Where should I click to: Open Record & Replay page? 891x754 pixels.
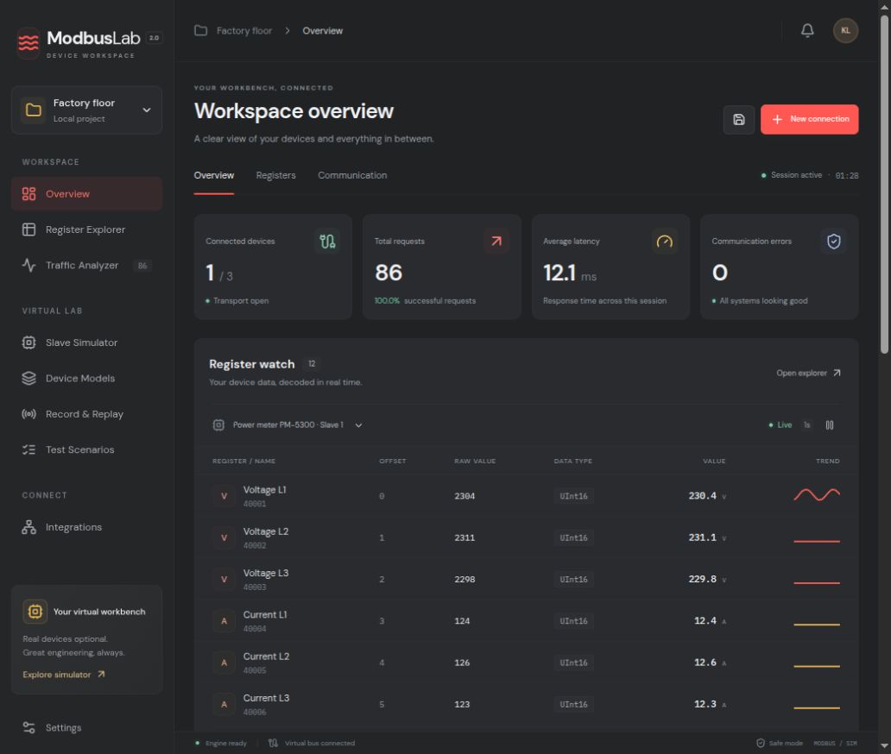[x=87, y=414]
